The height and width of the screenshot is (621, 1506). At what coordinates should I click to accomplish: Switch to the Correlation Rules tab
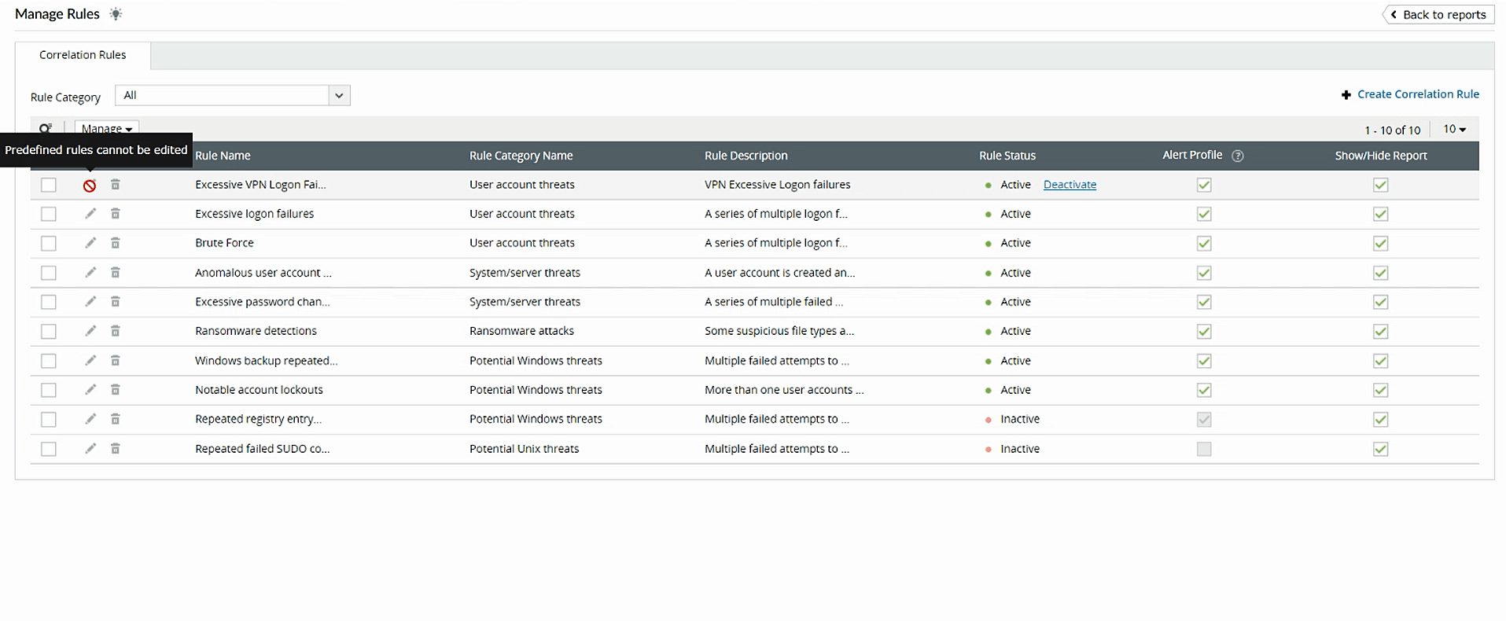click(83, 55)
